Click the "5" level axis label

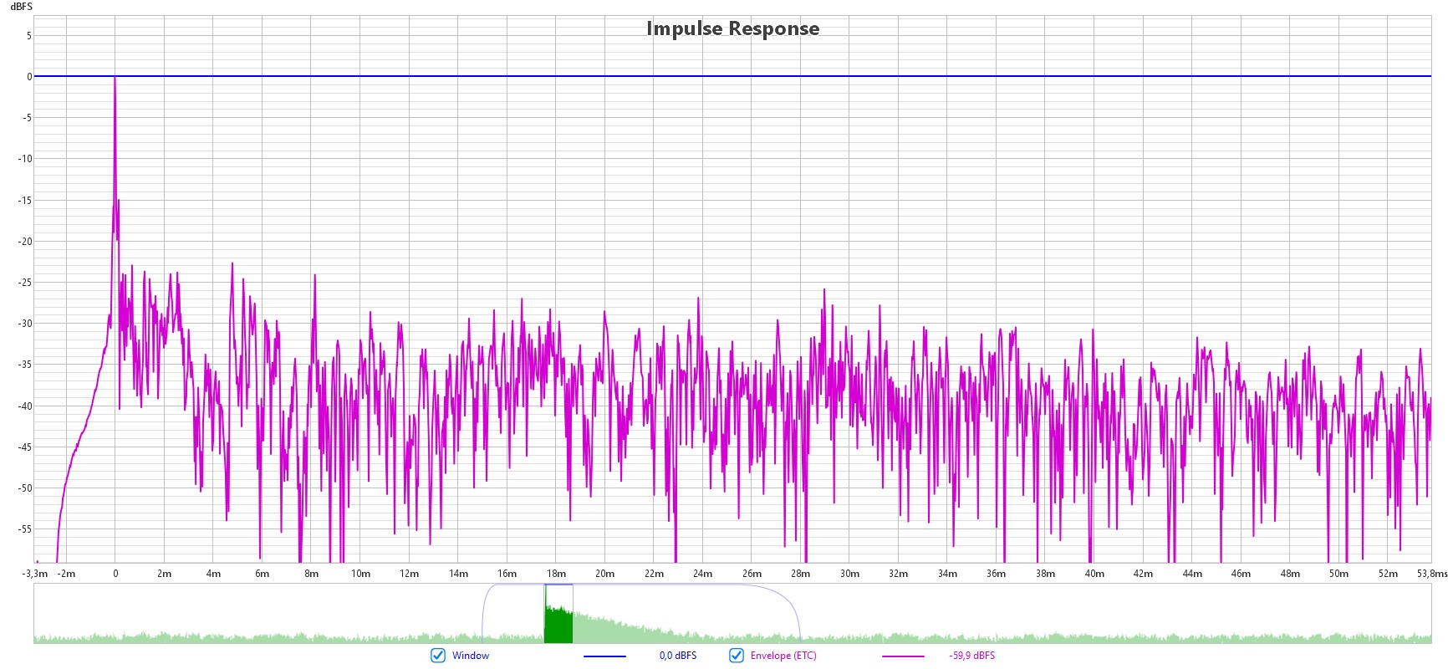point(29,36)
